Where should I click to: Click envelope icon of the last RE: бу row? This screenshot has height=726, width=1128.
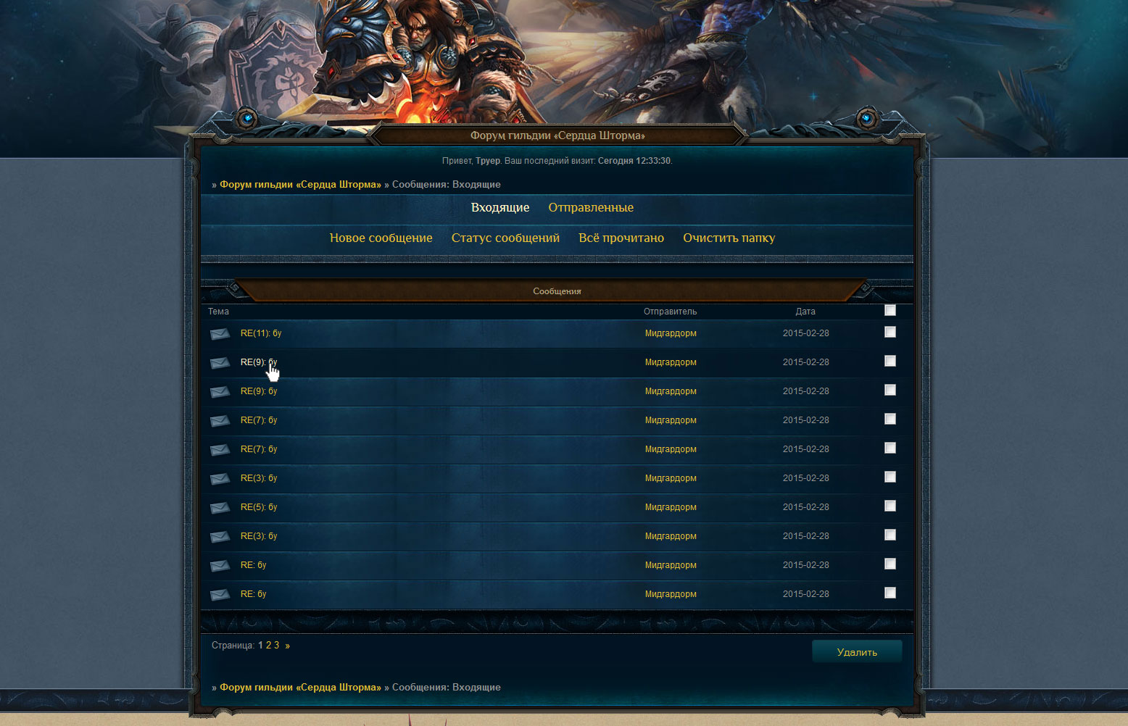click(220, 595)
